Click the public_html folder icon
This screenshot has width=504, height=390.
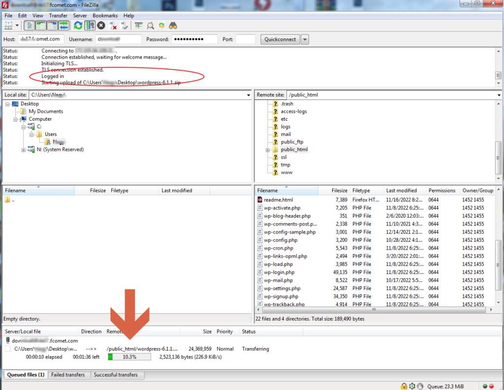[x=276, y=150]
